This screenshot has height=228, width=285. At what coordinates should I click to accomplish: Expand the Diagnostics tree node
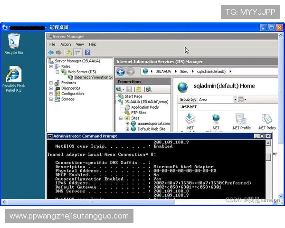51,88
